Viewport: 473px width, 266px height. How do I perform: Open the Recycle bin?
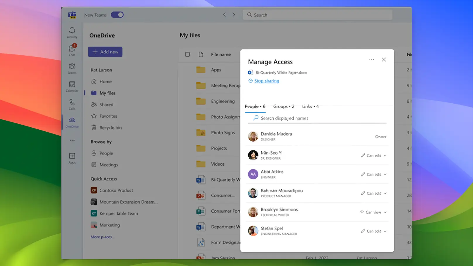[110, 128]
